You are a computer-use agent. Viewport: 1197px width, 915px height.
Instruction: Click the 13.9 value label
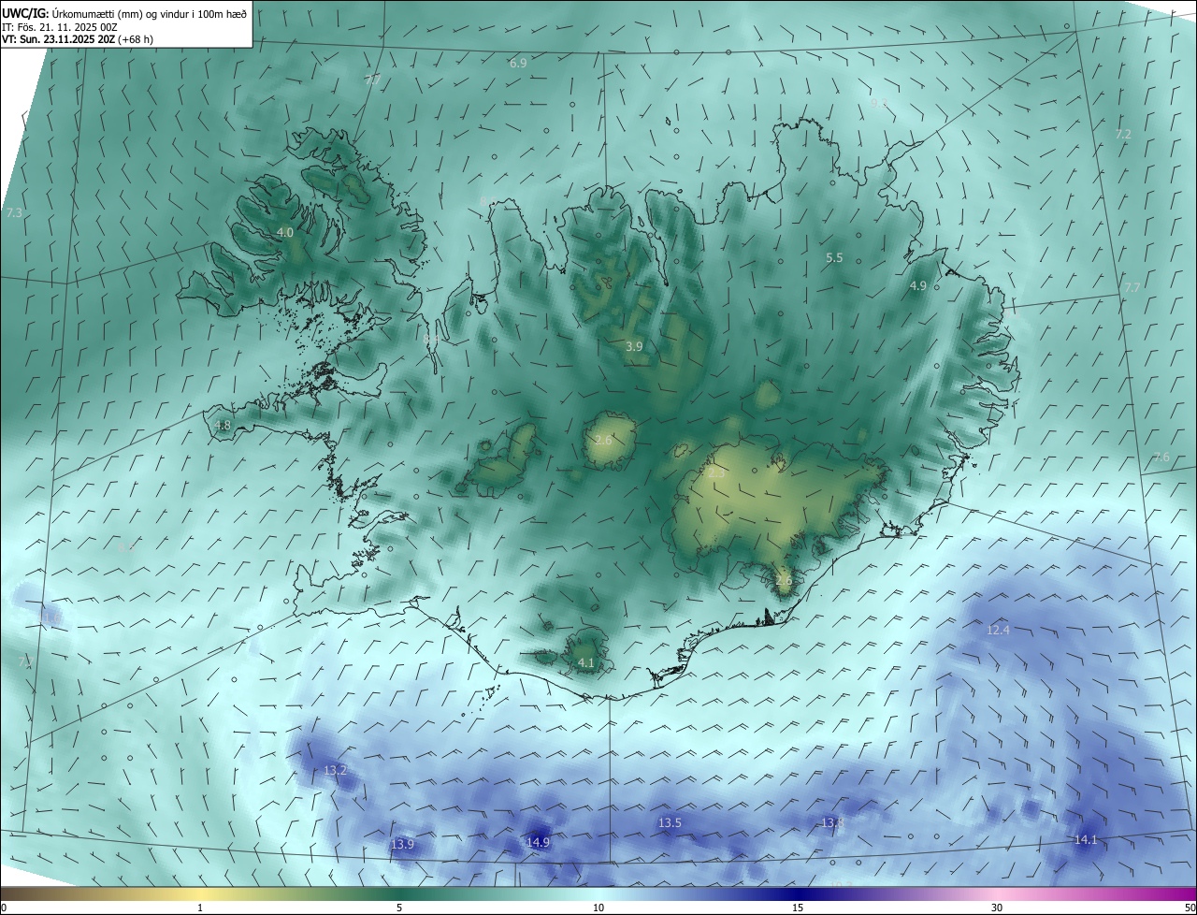click(x=402, y=844)
